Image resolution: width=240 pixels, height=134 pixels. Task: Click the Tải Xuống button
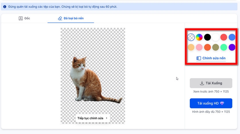(211, 83)
